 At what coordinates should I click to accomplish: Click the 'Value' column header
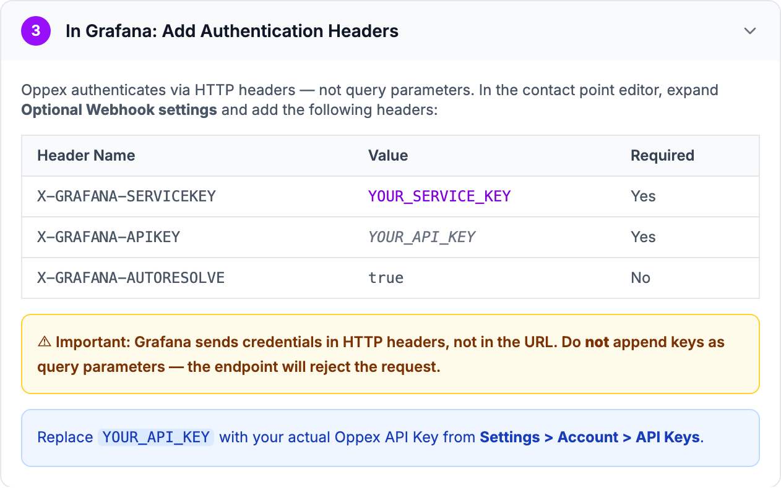[x=388, y=156]
